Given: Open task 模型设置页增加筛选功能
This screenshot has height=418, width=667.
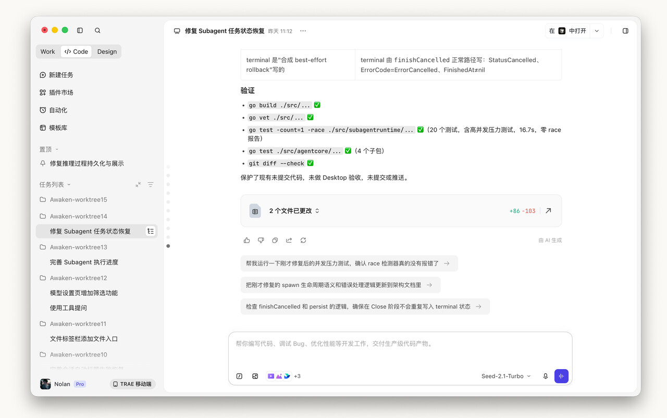Looking at the screenshot, I should pyautogui.click(x=84, y=293).
